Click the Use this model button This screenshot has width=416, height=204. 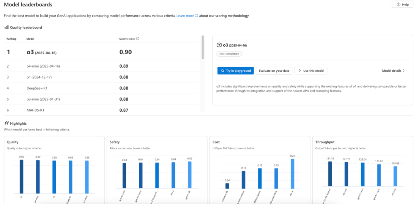point(311,70)
